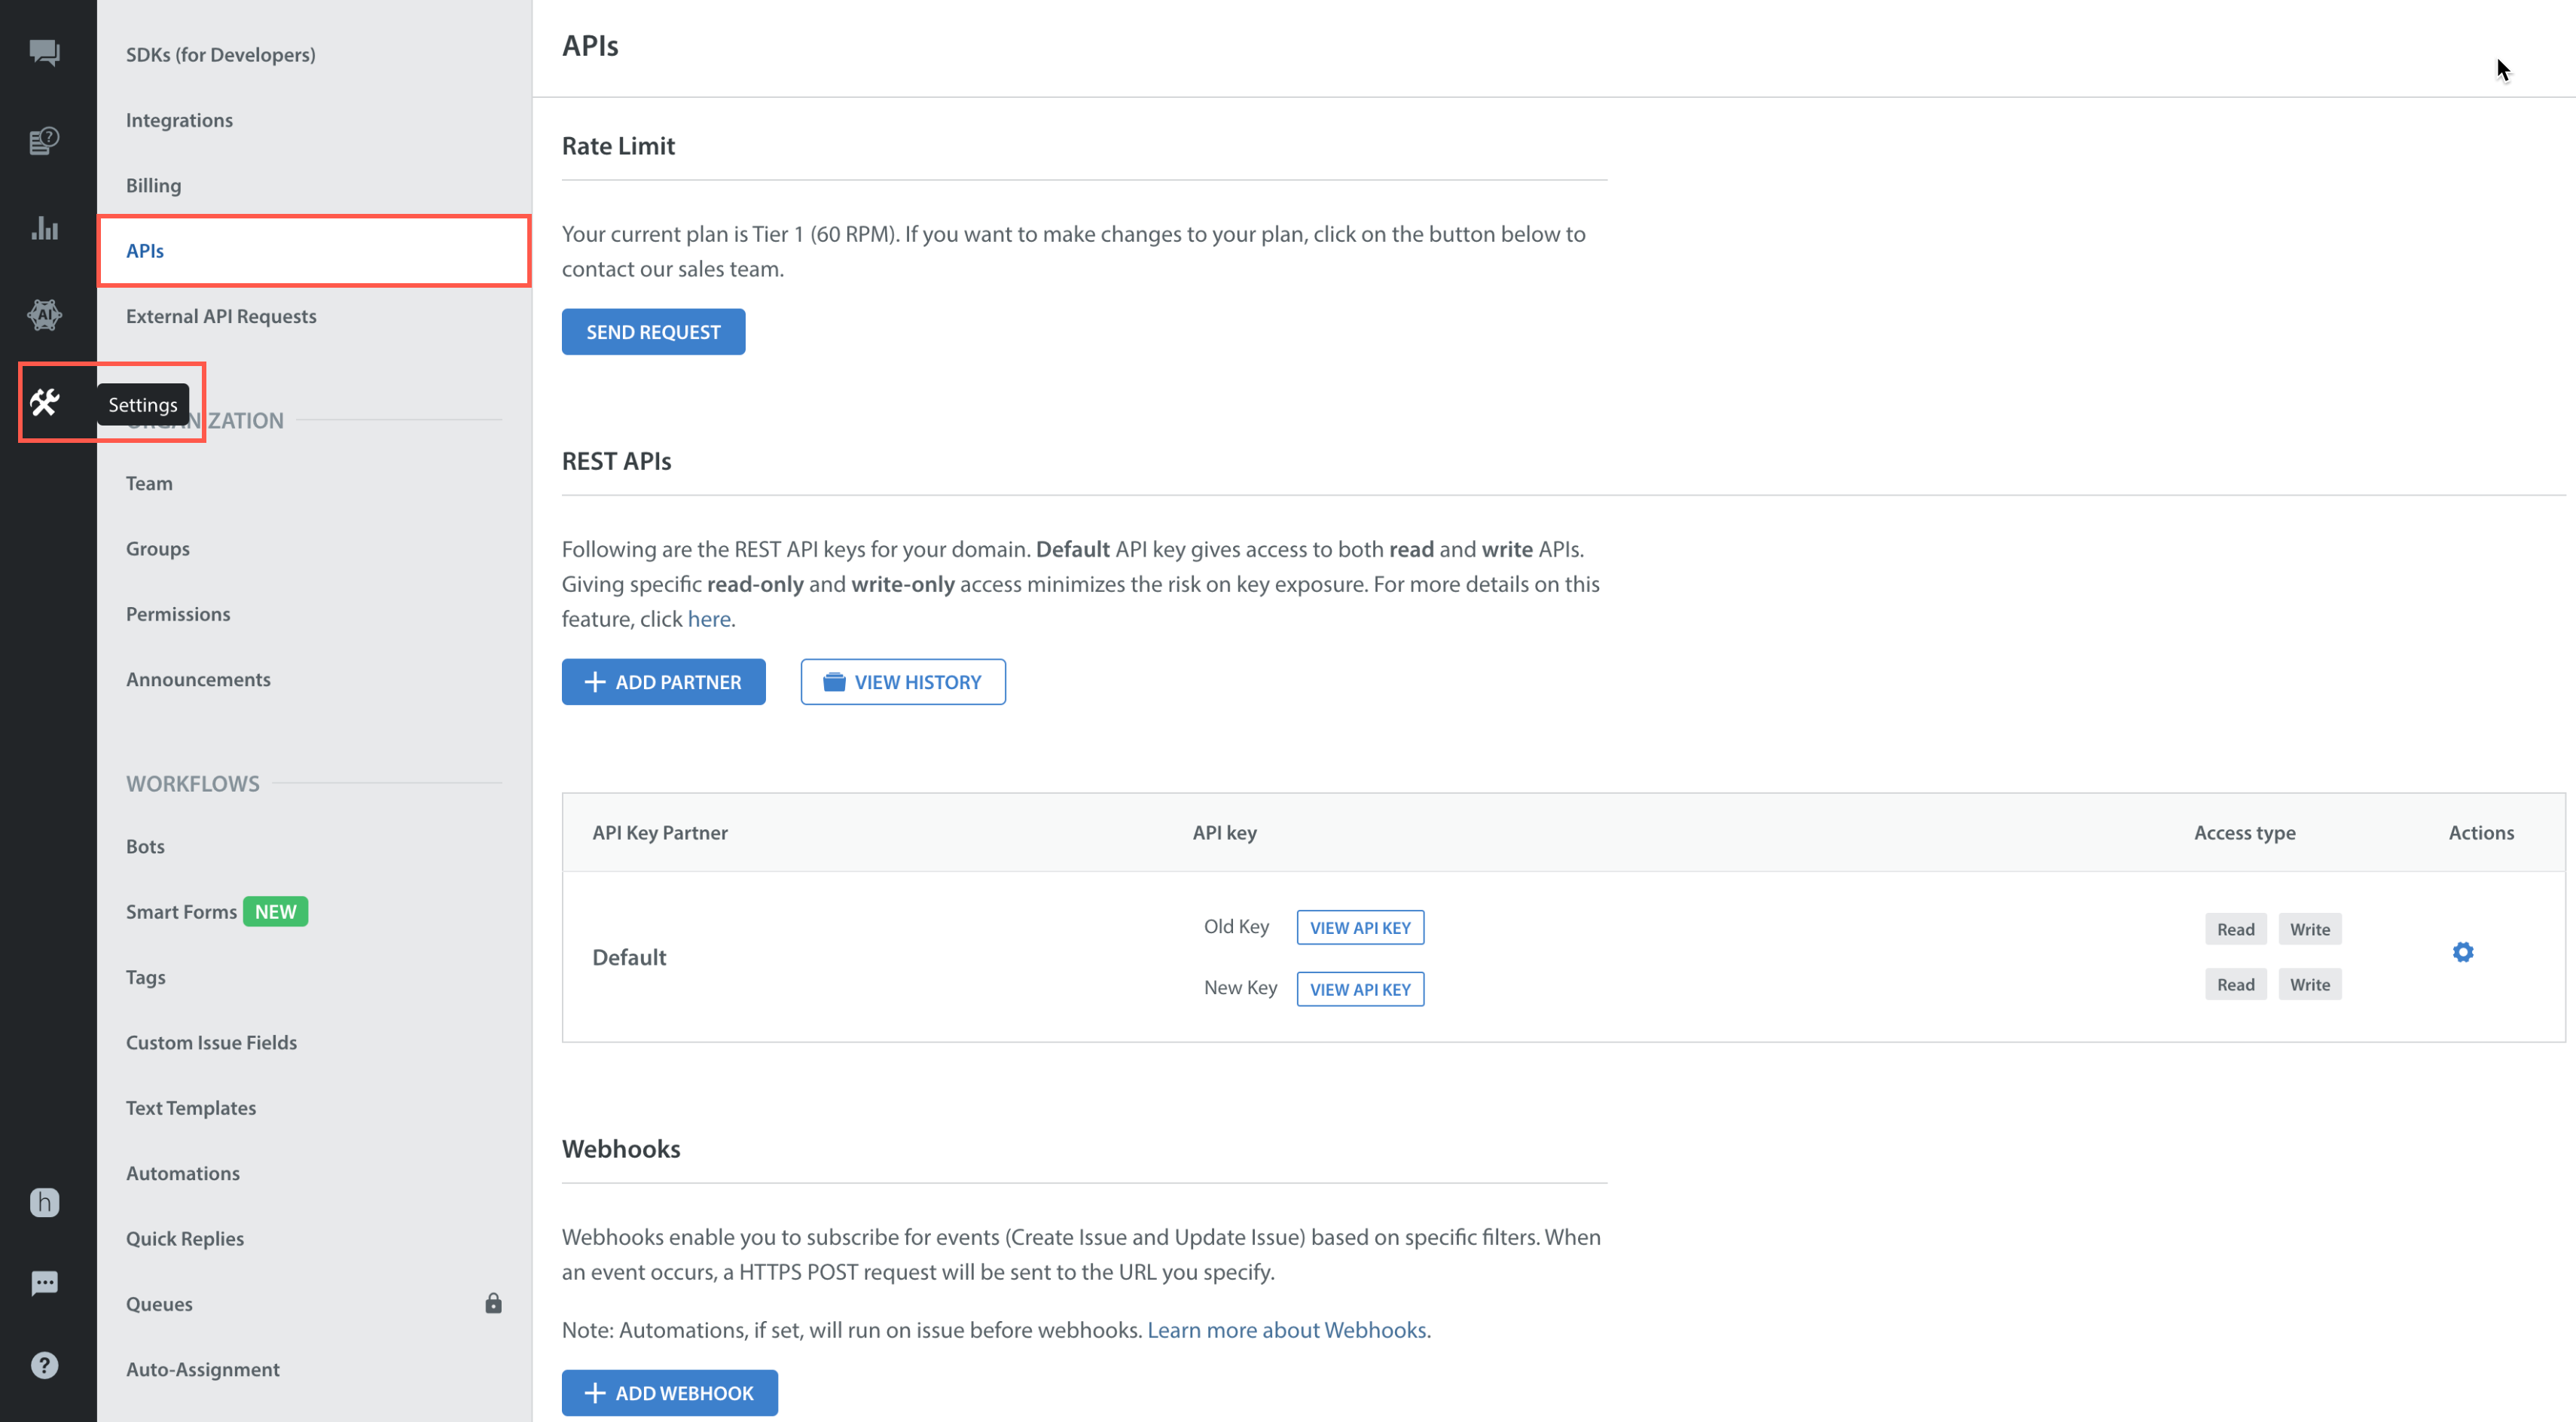Image resolution: width=2576 pixels, height=1422 pixels.
Task: Click the Read access type toggle for Old Key
Action: pyautogui.click(x=2235, y=928)
